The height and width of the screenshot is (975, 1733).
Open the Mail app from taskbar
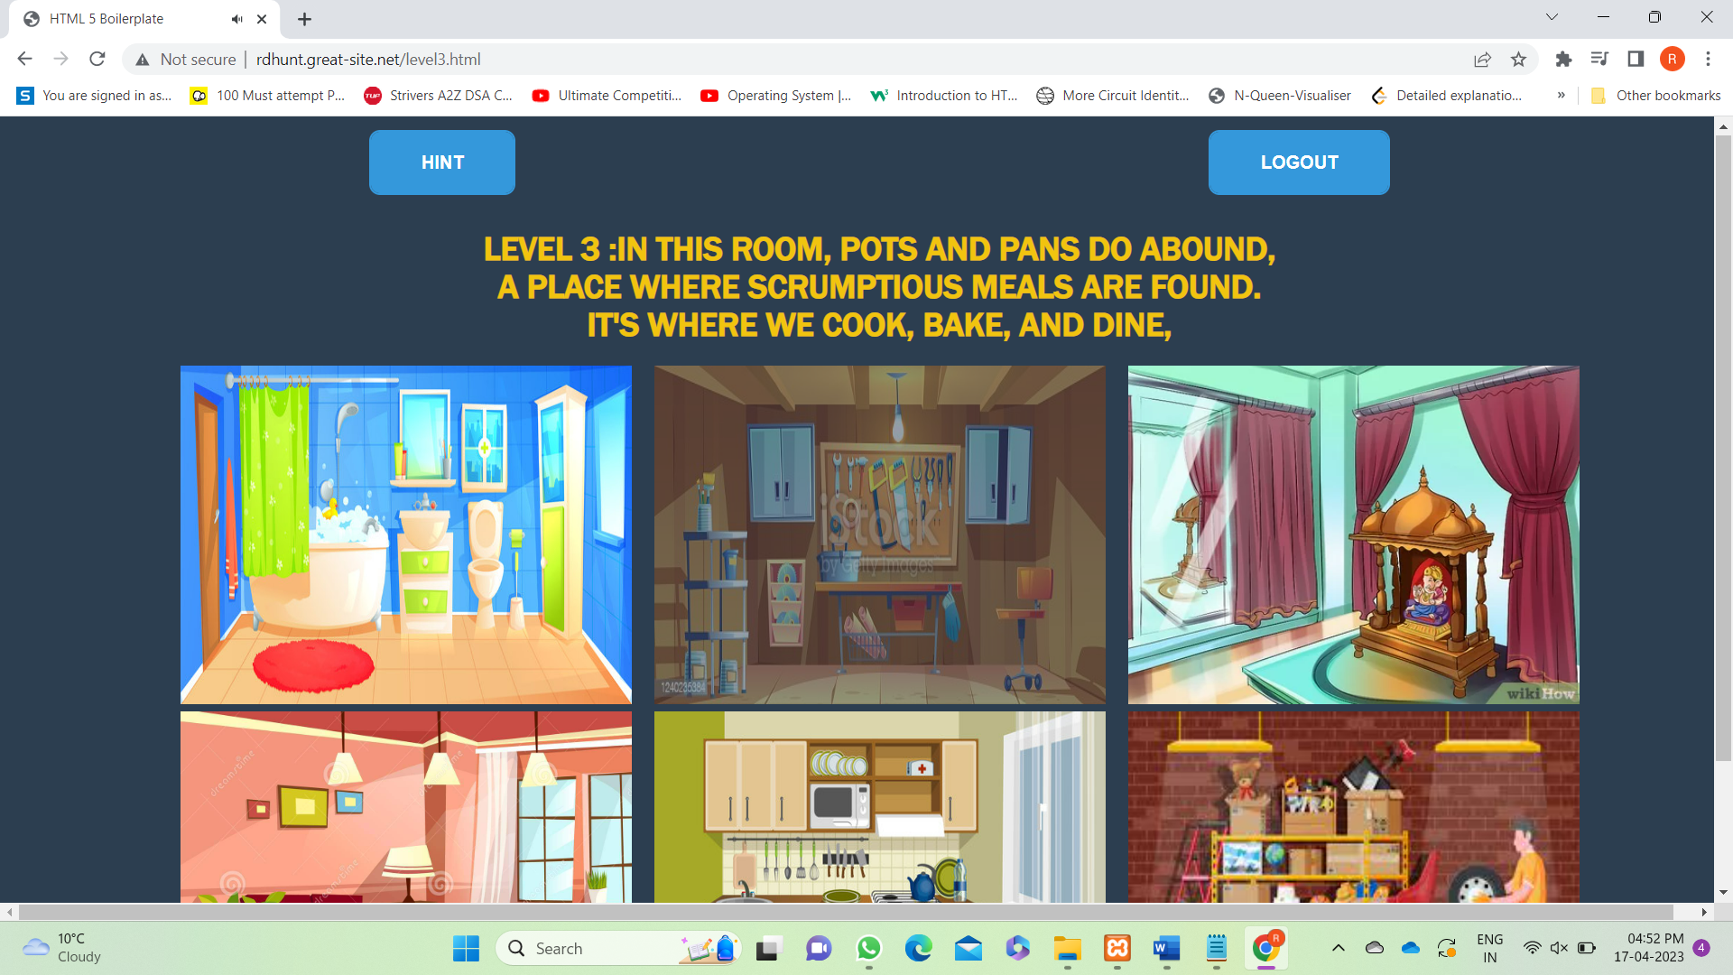pyautogui.click(x=968, y=949)
